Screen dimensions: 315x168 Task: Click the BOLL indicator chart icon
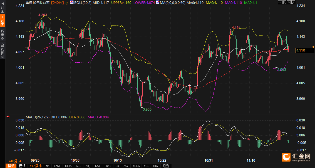[x=72, y=2]
